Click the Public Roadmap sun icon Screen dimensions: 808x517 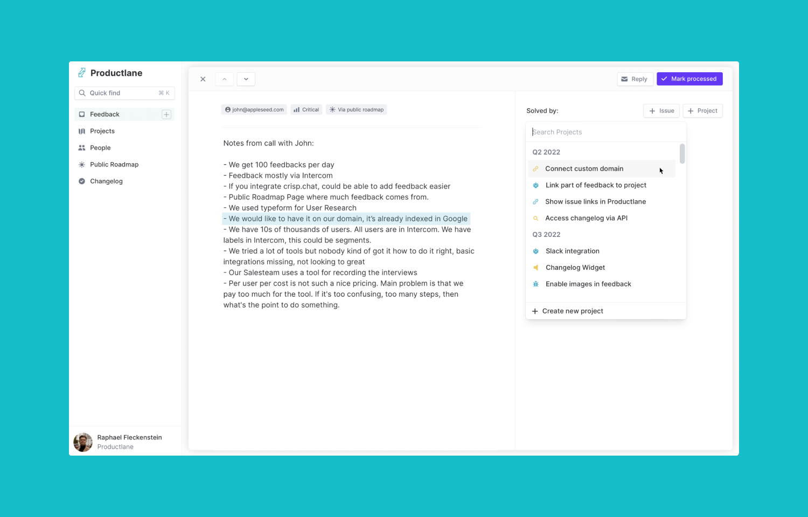pyautogui.click(x=82, y=164)
